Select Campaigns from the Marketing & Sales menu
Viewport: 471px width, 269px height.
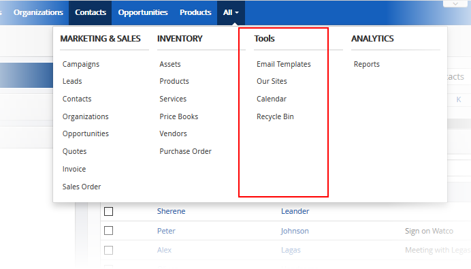(x=81, y=64)
